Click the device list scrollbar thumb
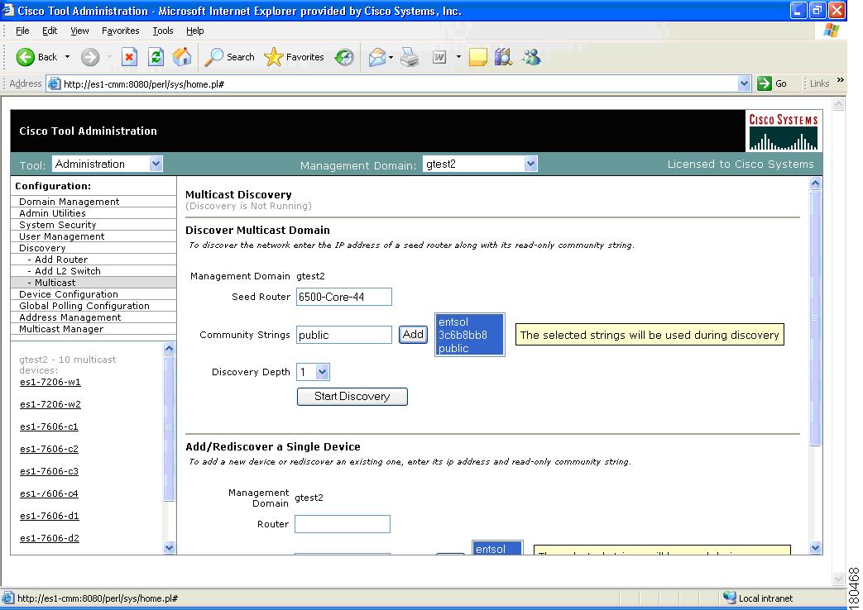This screenshot has height=610, width=863. point(169,427)
